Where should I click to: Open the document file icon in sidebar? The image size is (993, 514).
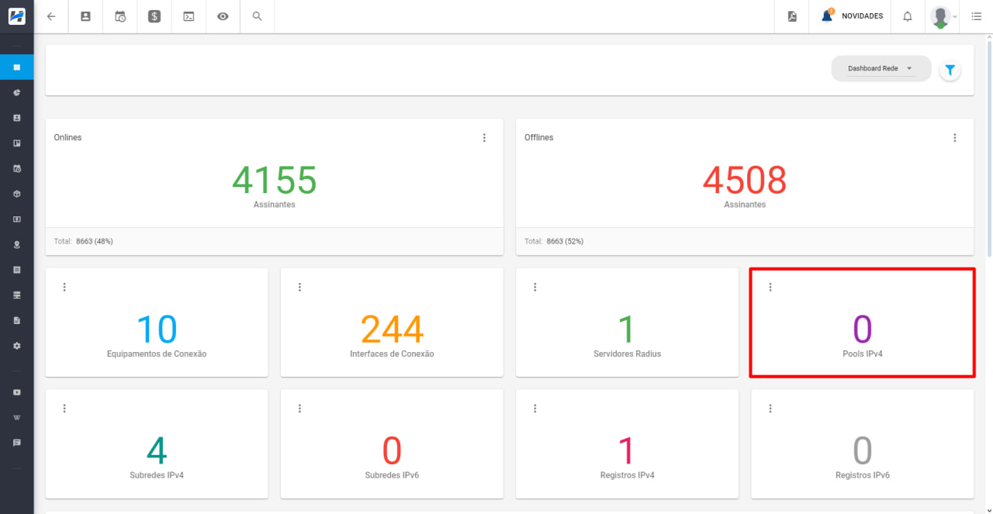click(x=17, y=320)
